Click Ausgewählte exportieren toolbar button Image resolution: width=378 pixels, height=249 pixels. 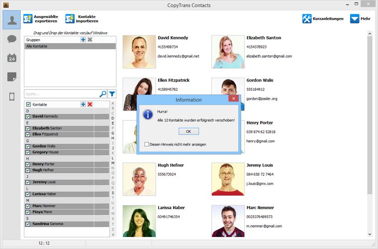pos(41,19)
